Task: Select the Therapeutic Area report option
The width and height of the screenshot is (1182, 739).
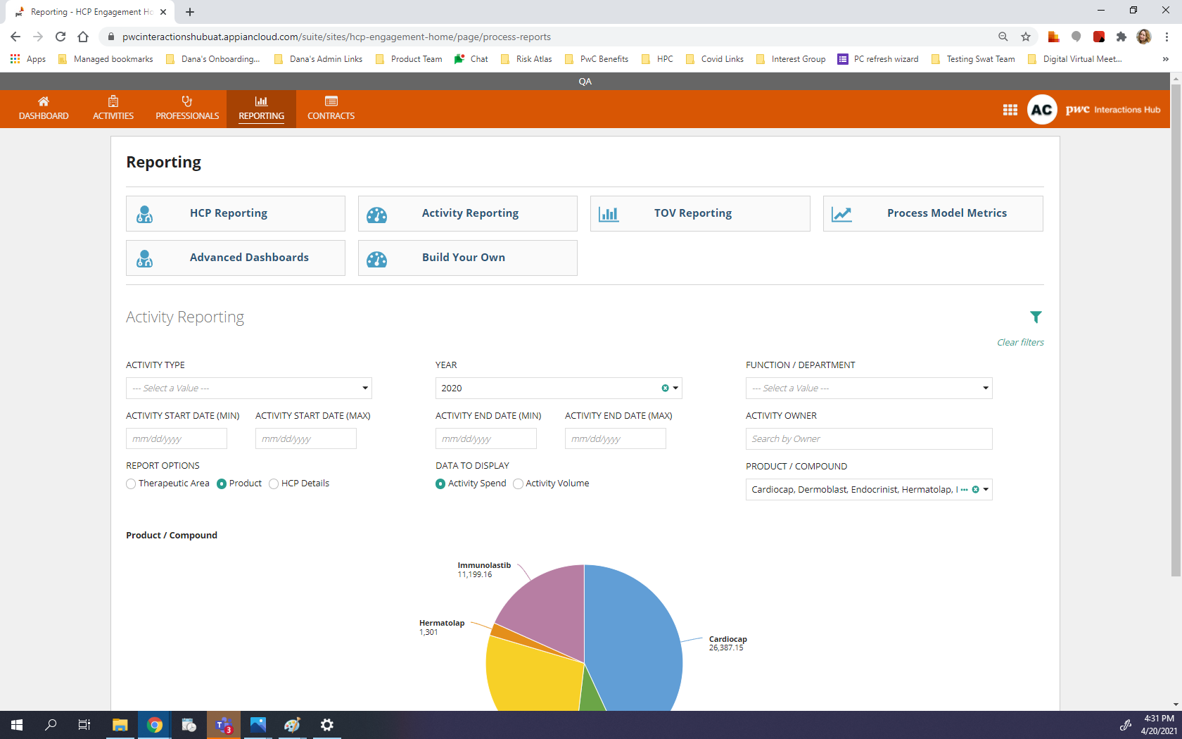Action: [131, 484]
